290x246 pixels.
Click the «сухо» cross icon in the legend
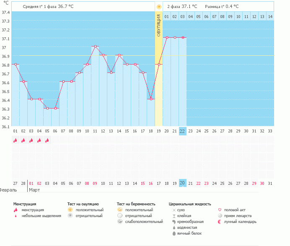[x=174, y=210]
